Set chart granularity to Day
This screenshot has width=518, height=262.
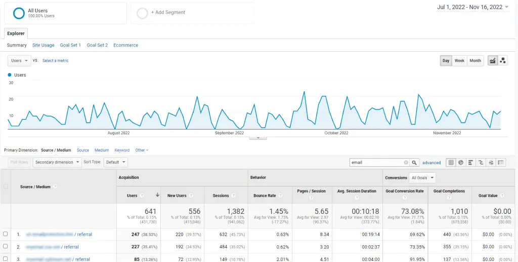coord(446,60)
